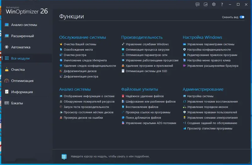The height and width of the screenshot is (165, 252).
Task: Open 'Настройка меню правого клика'
Action: (x=209, y=60)
